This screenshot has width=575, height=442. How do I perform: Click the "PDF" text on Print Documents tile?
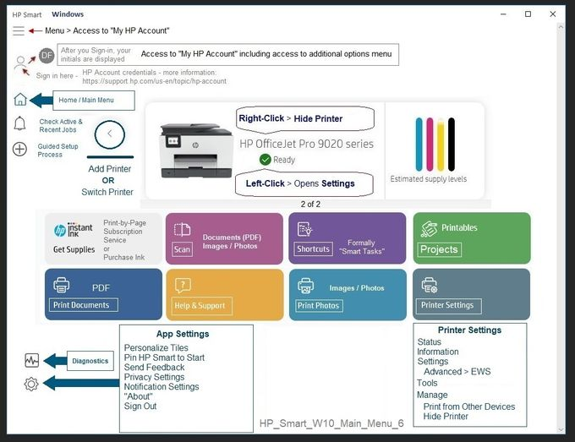click(101, 288)
